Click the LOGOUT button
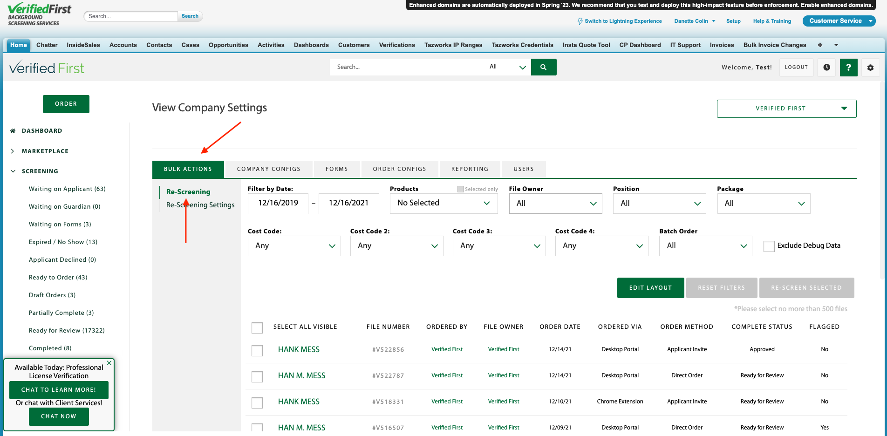 coord(796,67)
